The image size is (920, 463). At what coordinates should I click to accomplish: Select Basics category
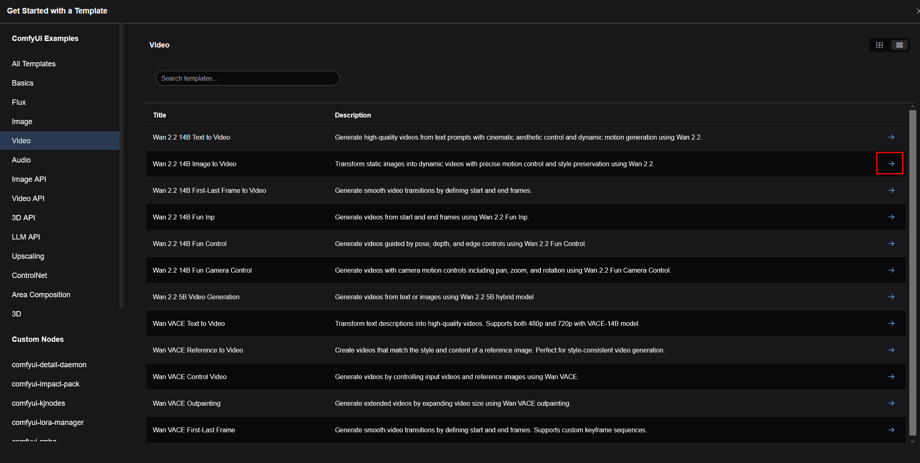(x=60, y=83)
